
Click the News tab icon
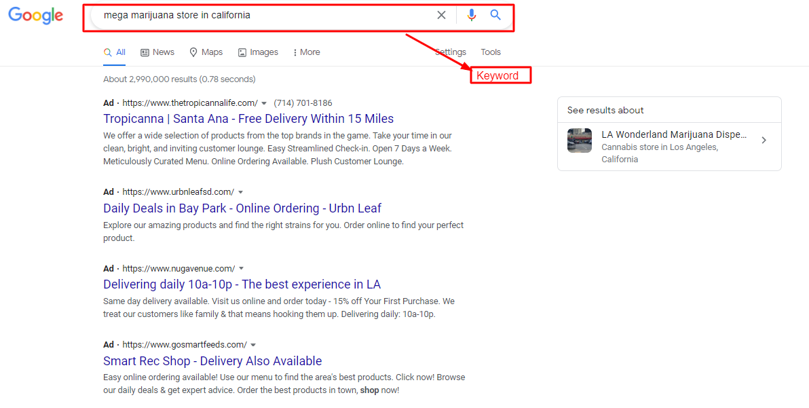coord(144,52)
